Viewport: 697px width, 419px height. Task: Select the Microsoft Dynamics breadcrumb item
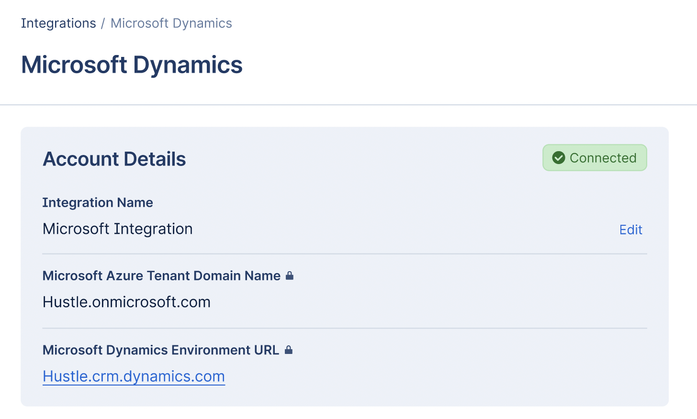(x=171, y=23)
